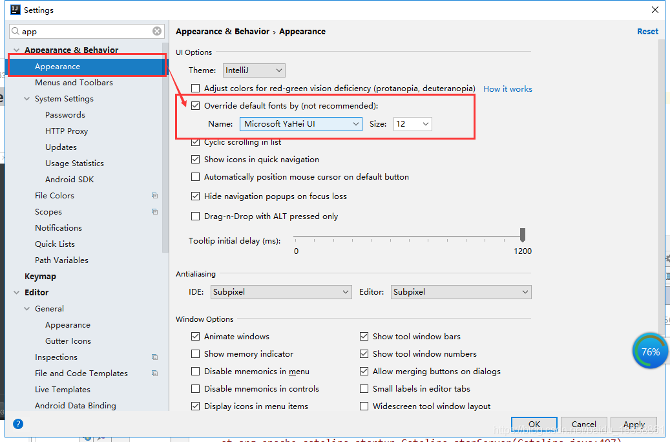
Task: Open the font Name dropdown Microsoft YaHei UI
Action: pyautogui.click(x=301, y=124)
